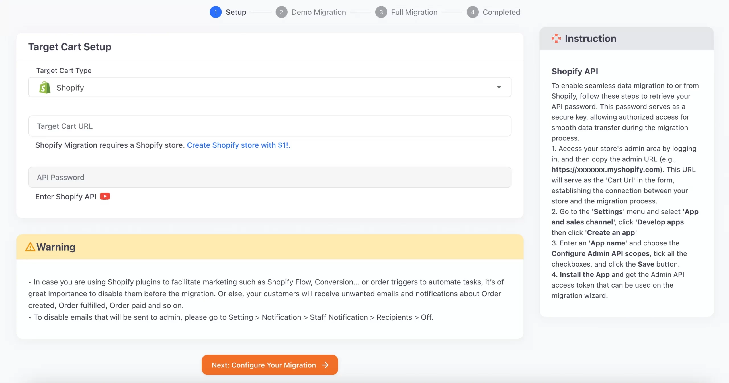The height and width of the screenshot is (383, 729).
Task: Focus the Target Cart URL input field
Action: click(270, 126)
